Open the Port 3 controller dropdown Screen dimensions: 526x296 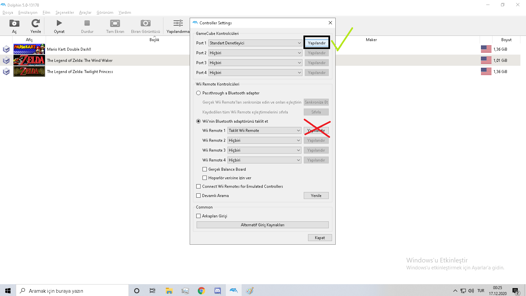click(255, 63)
